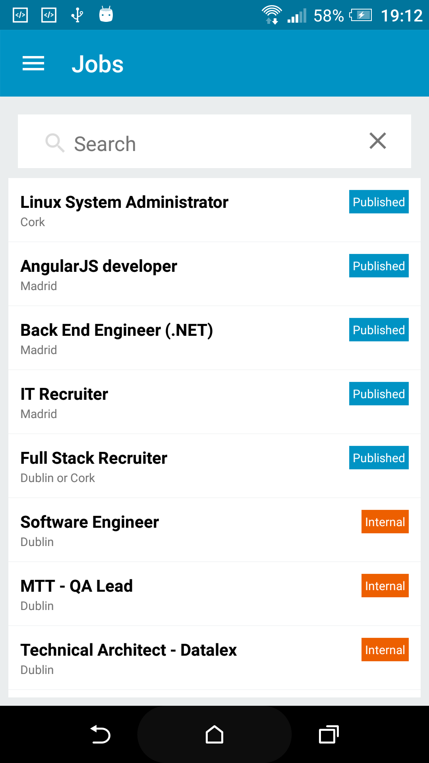Clear the search field with X
The width and height of the screenshot is (429, 763).
pos(377,141)
